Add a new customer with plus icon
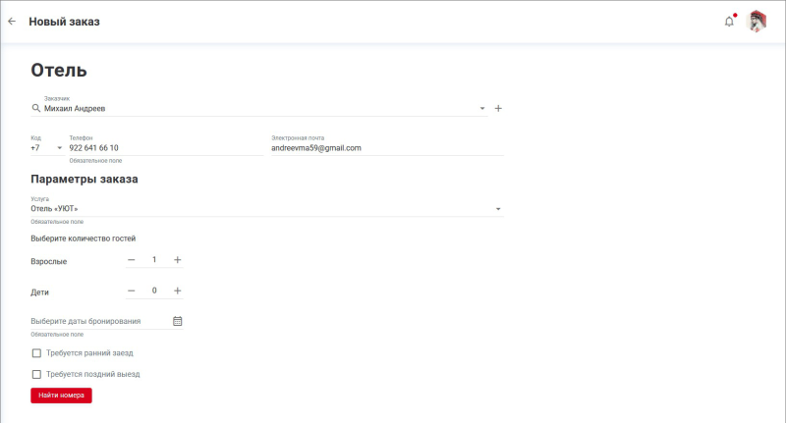 coord(498,108)
